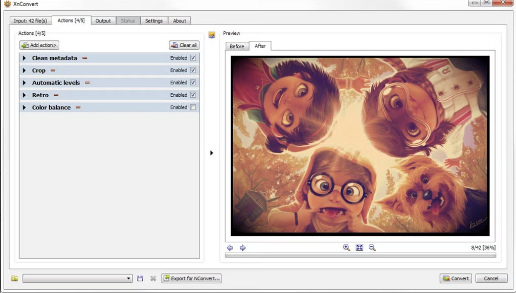Click the preview image of cartoon kids
The height and width of the screenshot is (293, 516).
(360, 146)
